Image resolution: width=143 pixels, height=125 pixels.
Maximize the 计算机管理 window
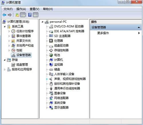tap(128, 2)
